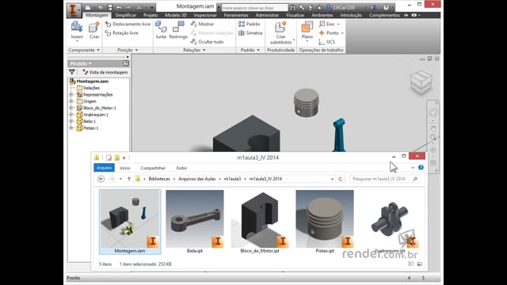Open the Ferramentas ribbon tab
Image resolution: width=507 pixels, height=285 pixels.
pos(236,15)
